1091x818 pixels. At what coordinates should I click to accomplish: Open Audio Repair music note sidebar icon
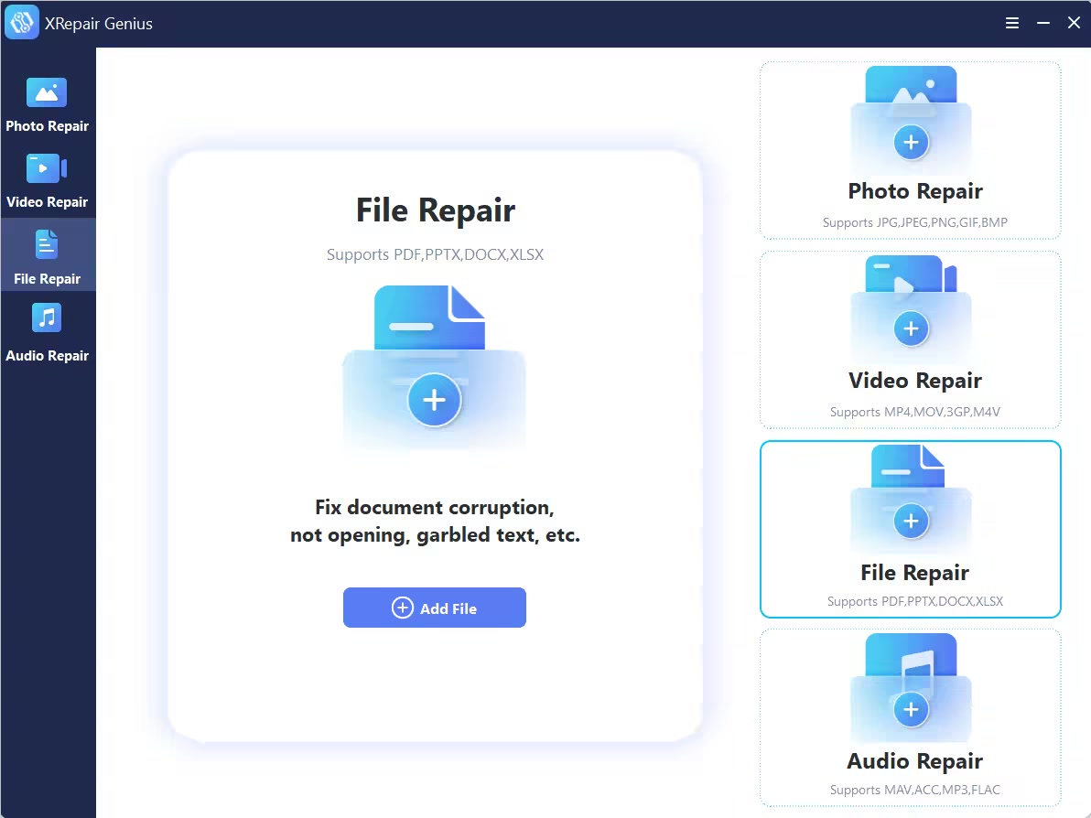point(47,318)
